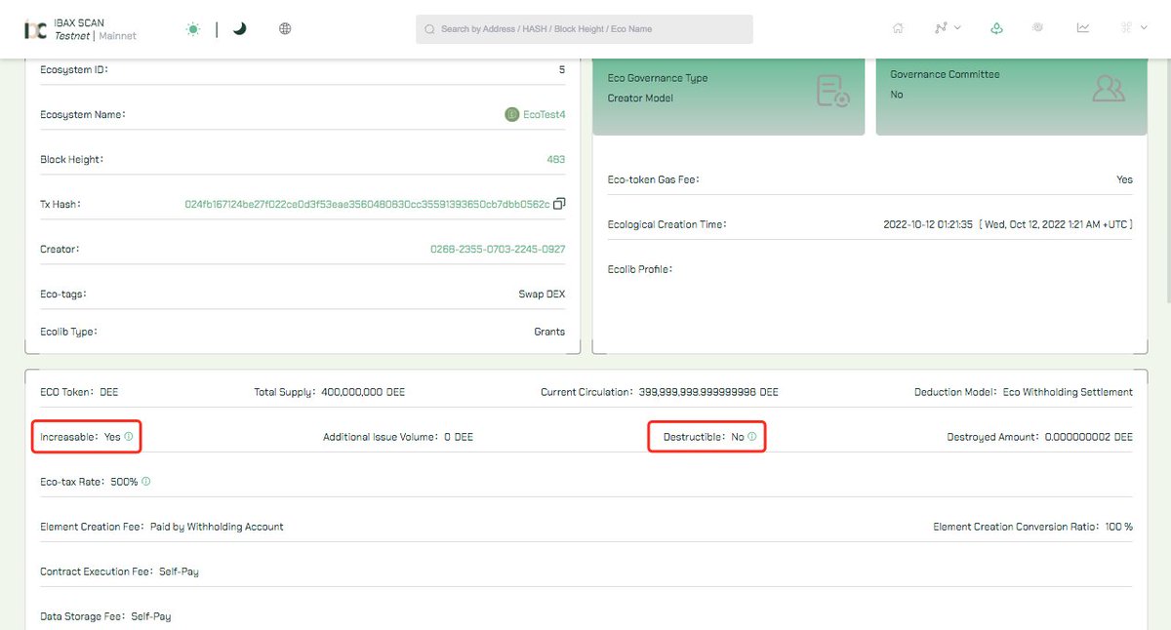
Task: Select ECO Token DEE text
Action: [x=79, y=392]
